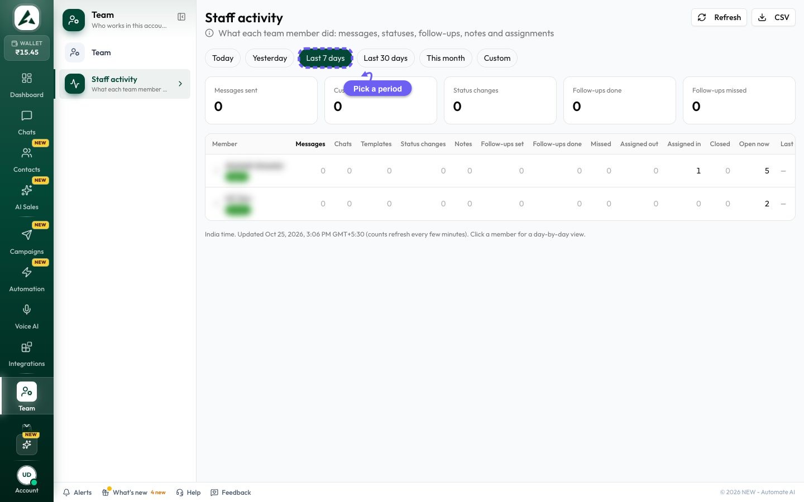Pick the Custom period option
This screenshot has height=502, width=804.
tap(497, 58)
